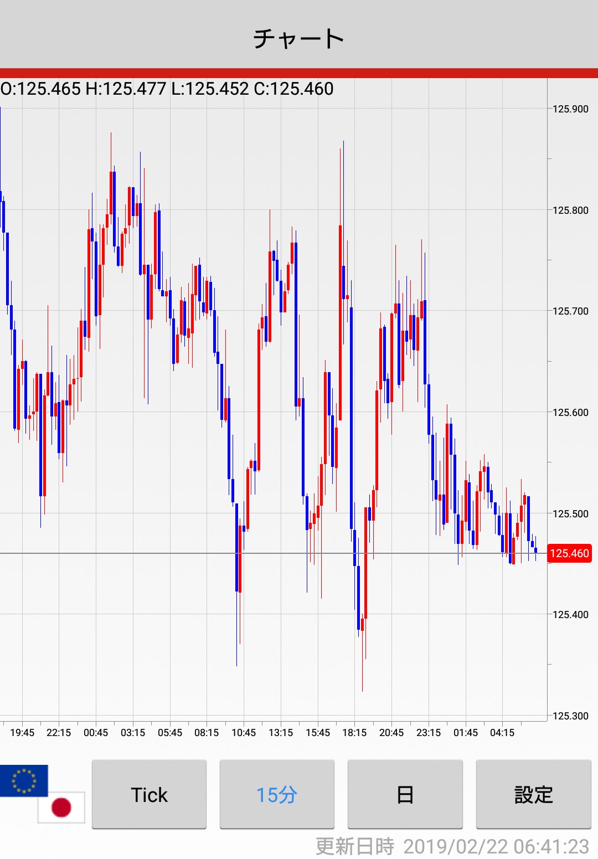This screenshot has height=859, width=598.
Task: Tap the Japan flag icon
Action: (x=61, y=807)
